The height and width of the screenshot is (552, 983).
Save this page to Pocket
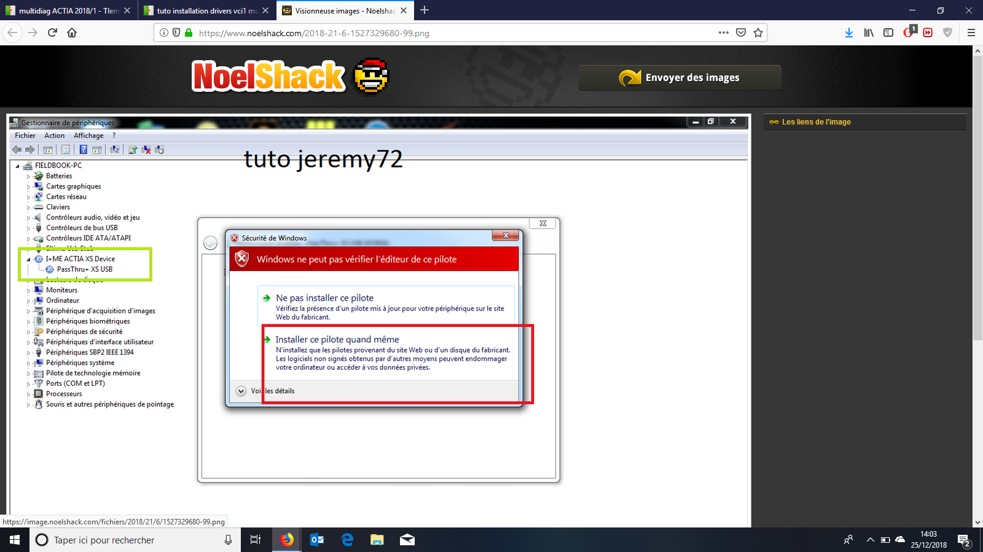(741, 33)
